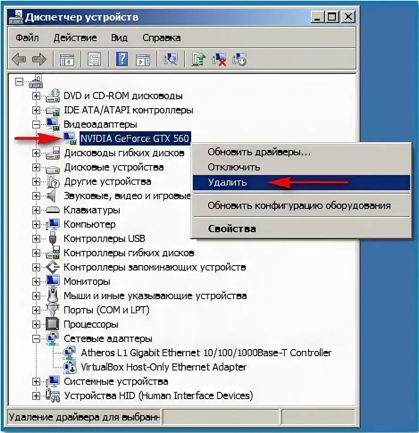Viewport: 419px width, 433px height.
Task: Click the DVD и CD-ROM дисководы icon
Action: 53,96
